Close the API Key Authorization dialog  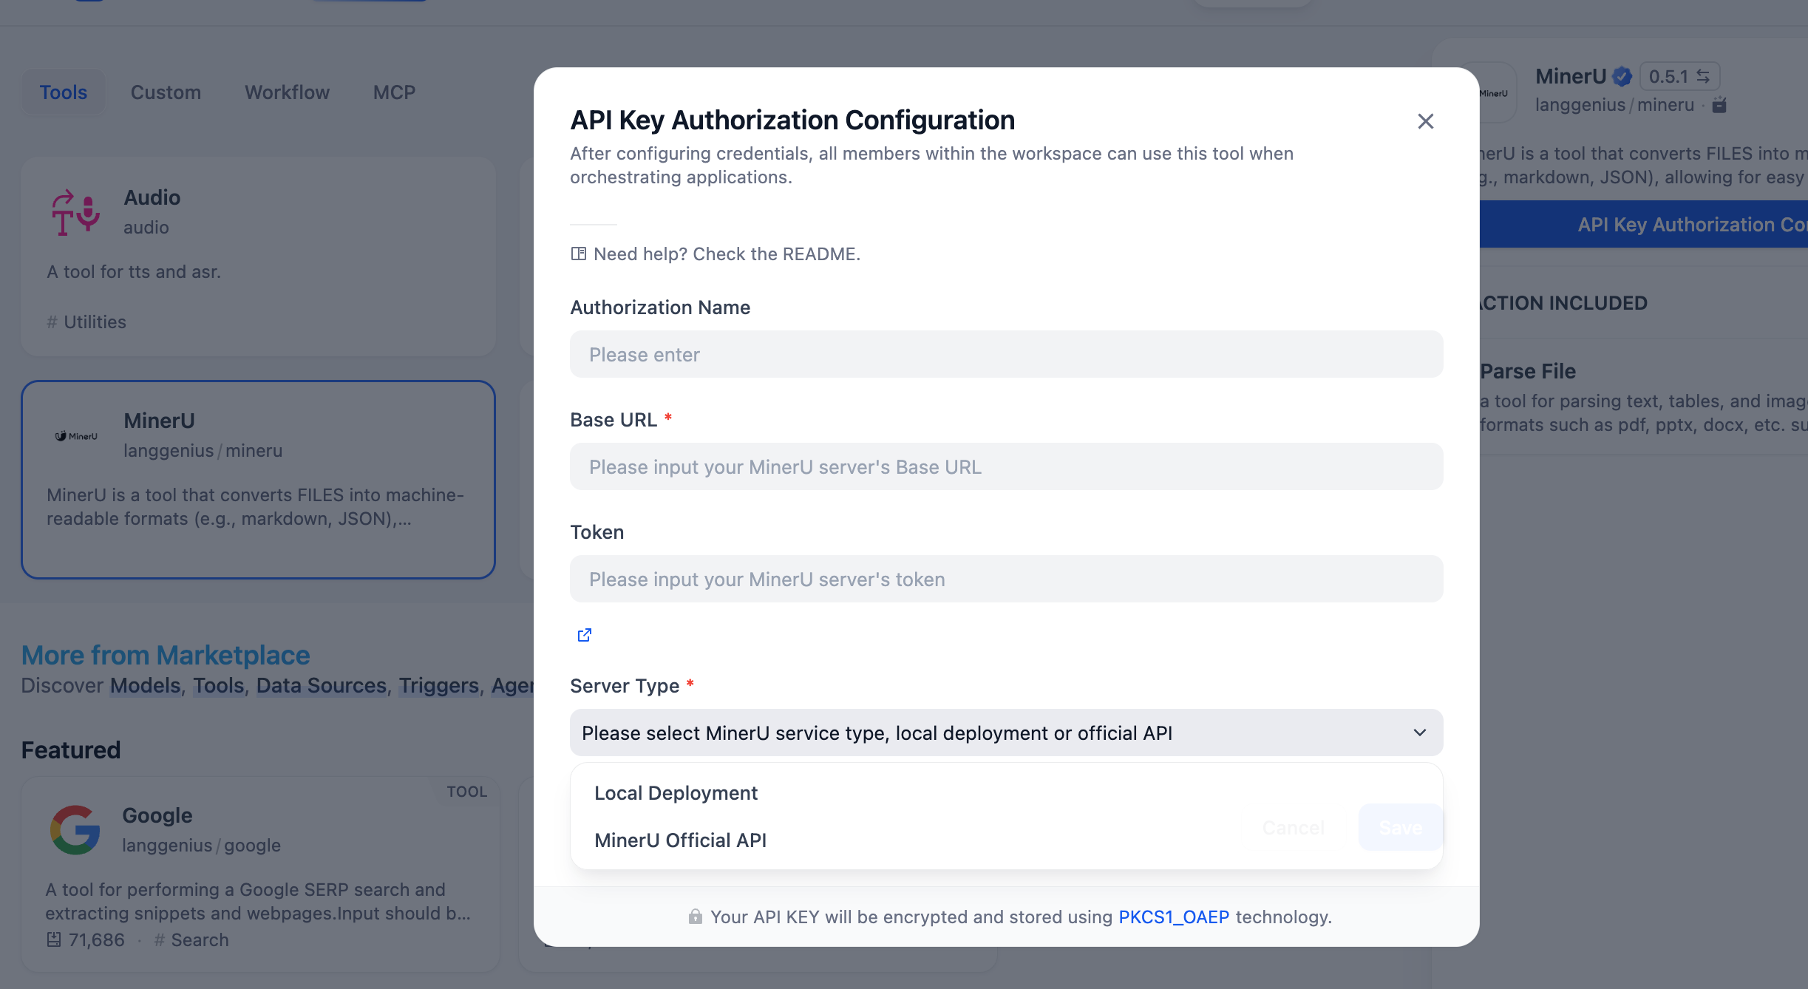(x=1425, y=121)
